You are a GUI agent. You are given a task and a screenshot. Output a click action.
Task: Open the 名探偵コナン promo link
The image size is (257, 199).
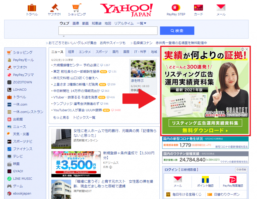coord(170,43)
